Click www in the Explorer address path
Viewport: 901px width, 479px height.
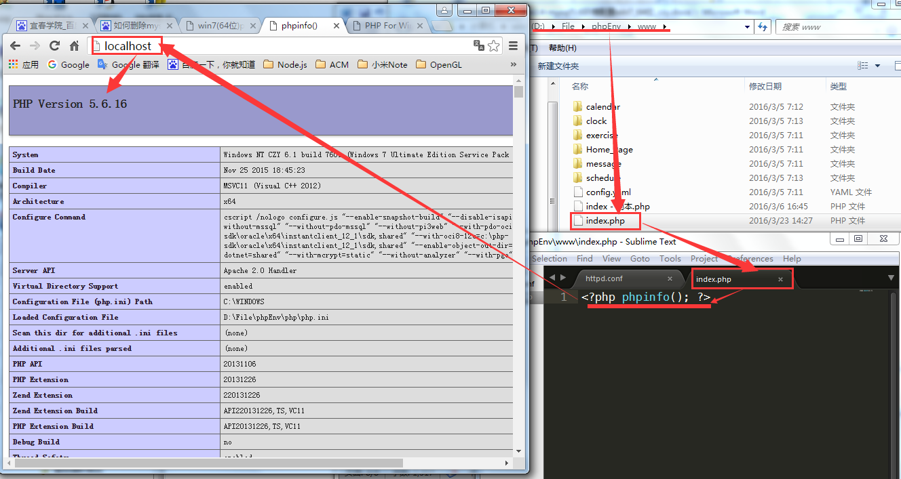click(647, 26)
